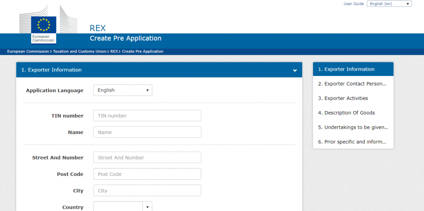
Task: Go to Prior specific and inform section
Action: point(353,142)
